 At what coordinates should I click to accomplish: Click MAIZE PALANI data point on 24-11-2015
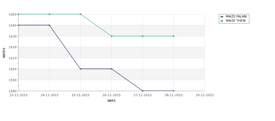[x=49, y=25]
